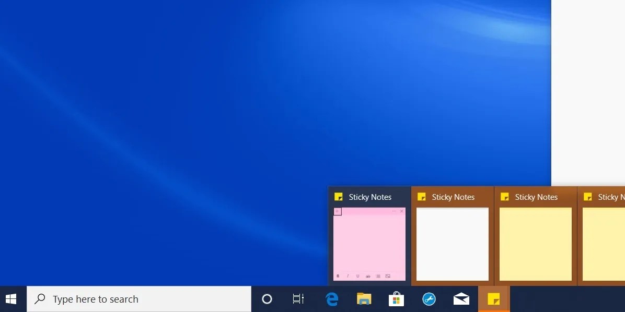Viewport: 625px width, 312px height.
Task: Launch Cortana from the taskbar circle icon
Action: coord(267,299)
